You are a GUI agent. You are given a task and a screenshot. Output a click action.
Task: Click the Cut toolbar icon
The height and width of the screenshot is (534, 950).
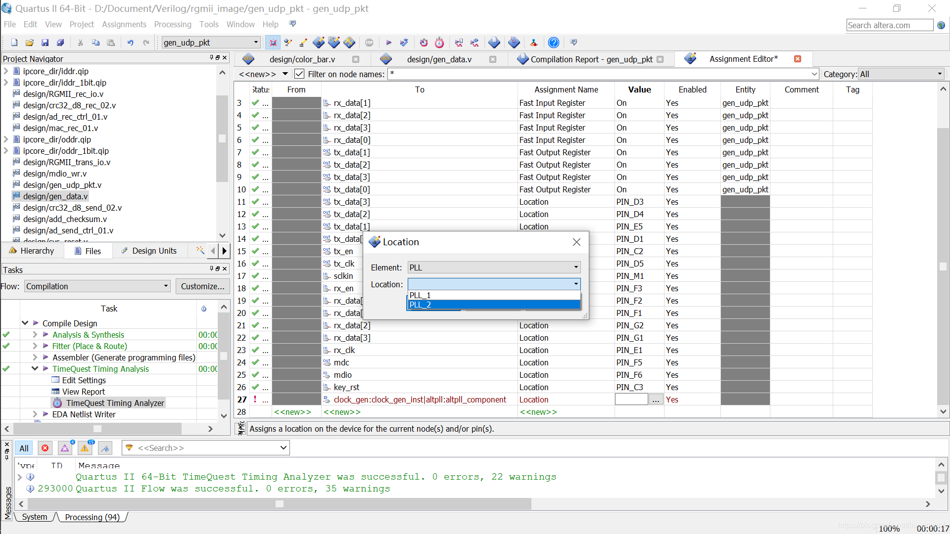tap(80, 43)
